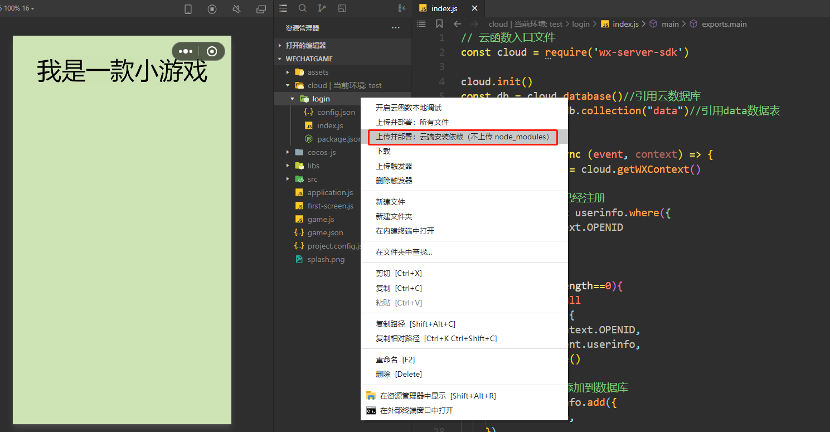Choose 上传并部署：所有文件
Viewport: 830px width, 432px height.
point(464,122)
